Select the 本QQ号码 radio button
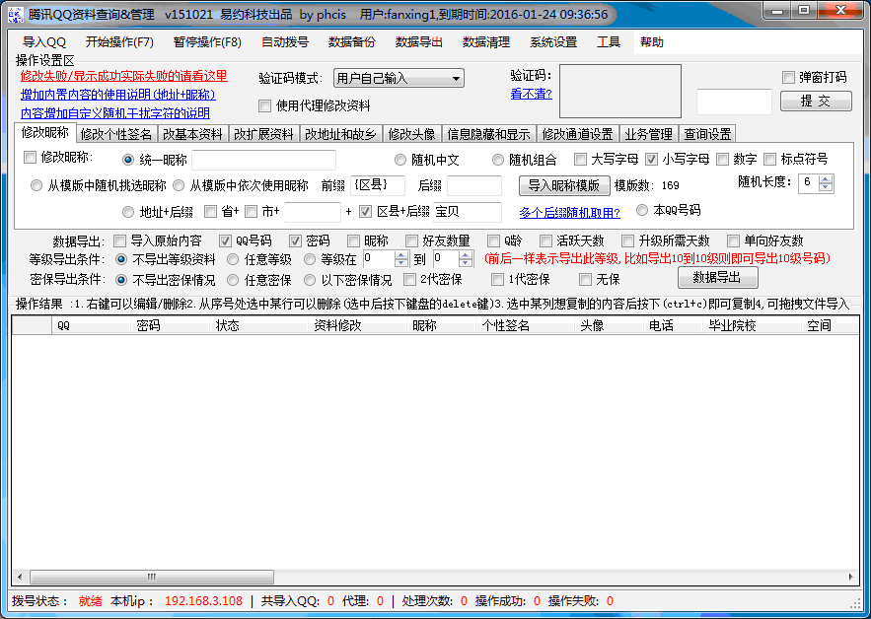 [641, 210]
